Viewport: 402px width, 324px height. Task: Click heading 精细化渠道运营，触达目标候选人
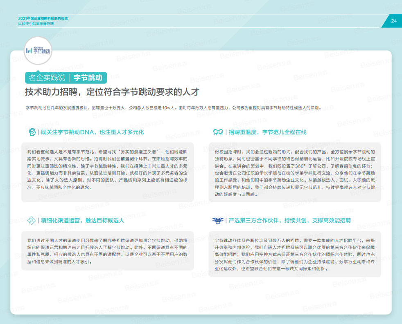(x=82, y=220)
